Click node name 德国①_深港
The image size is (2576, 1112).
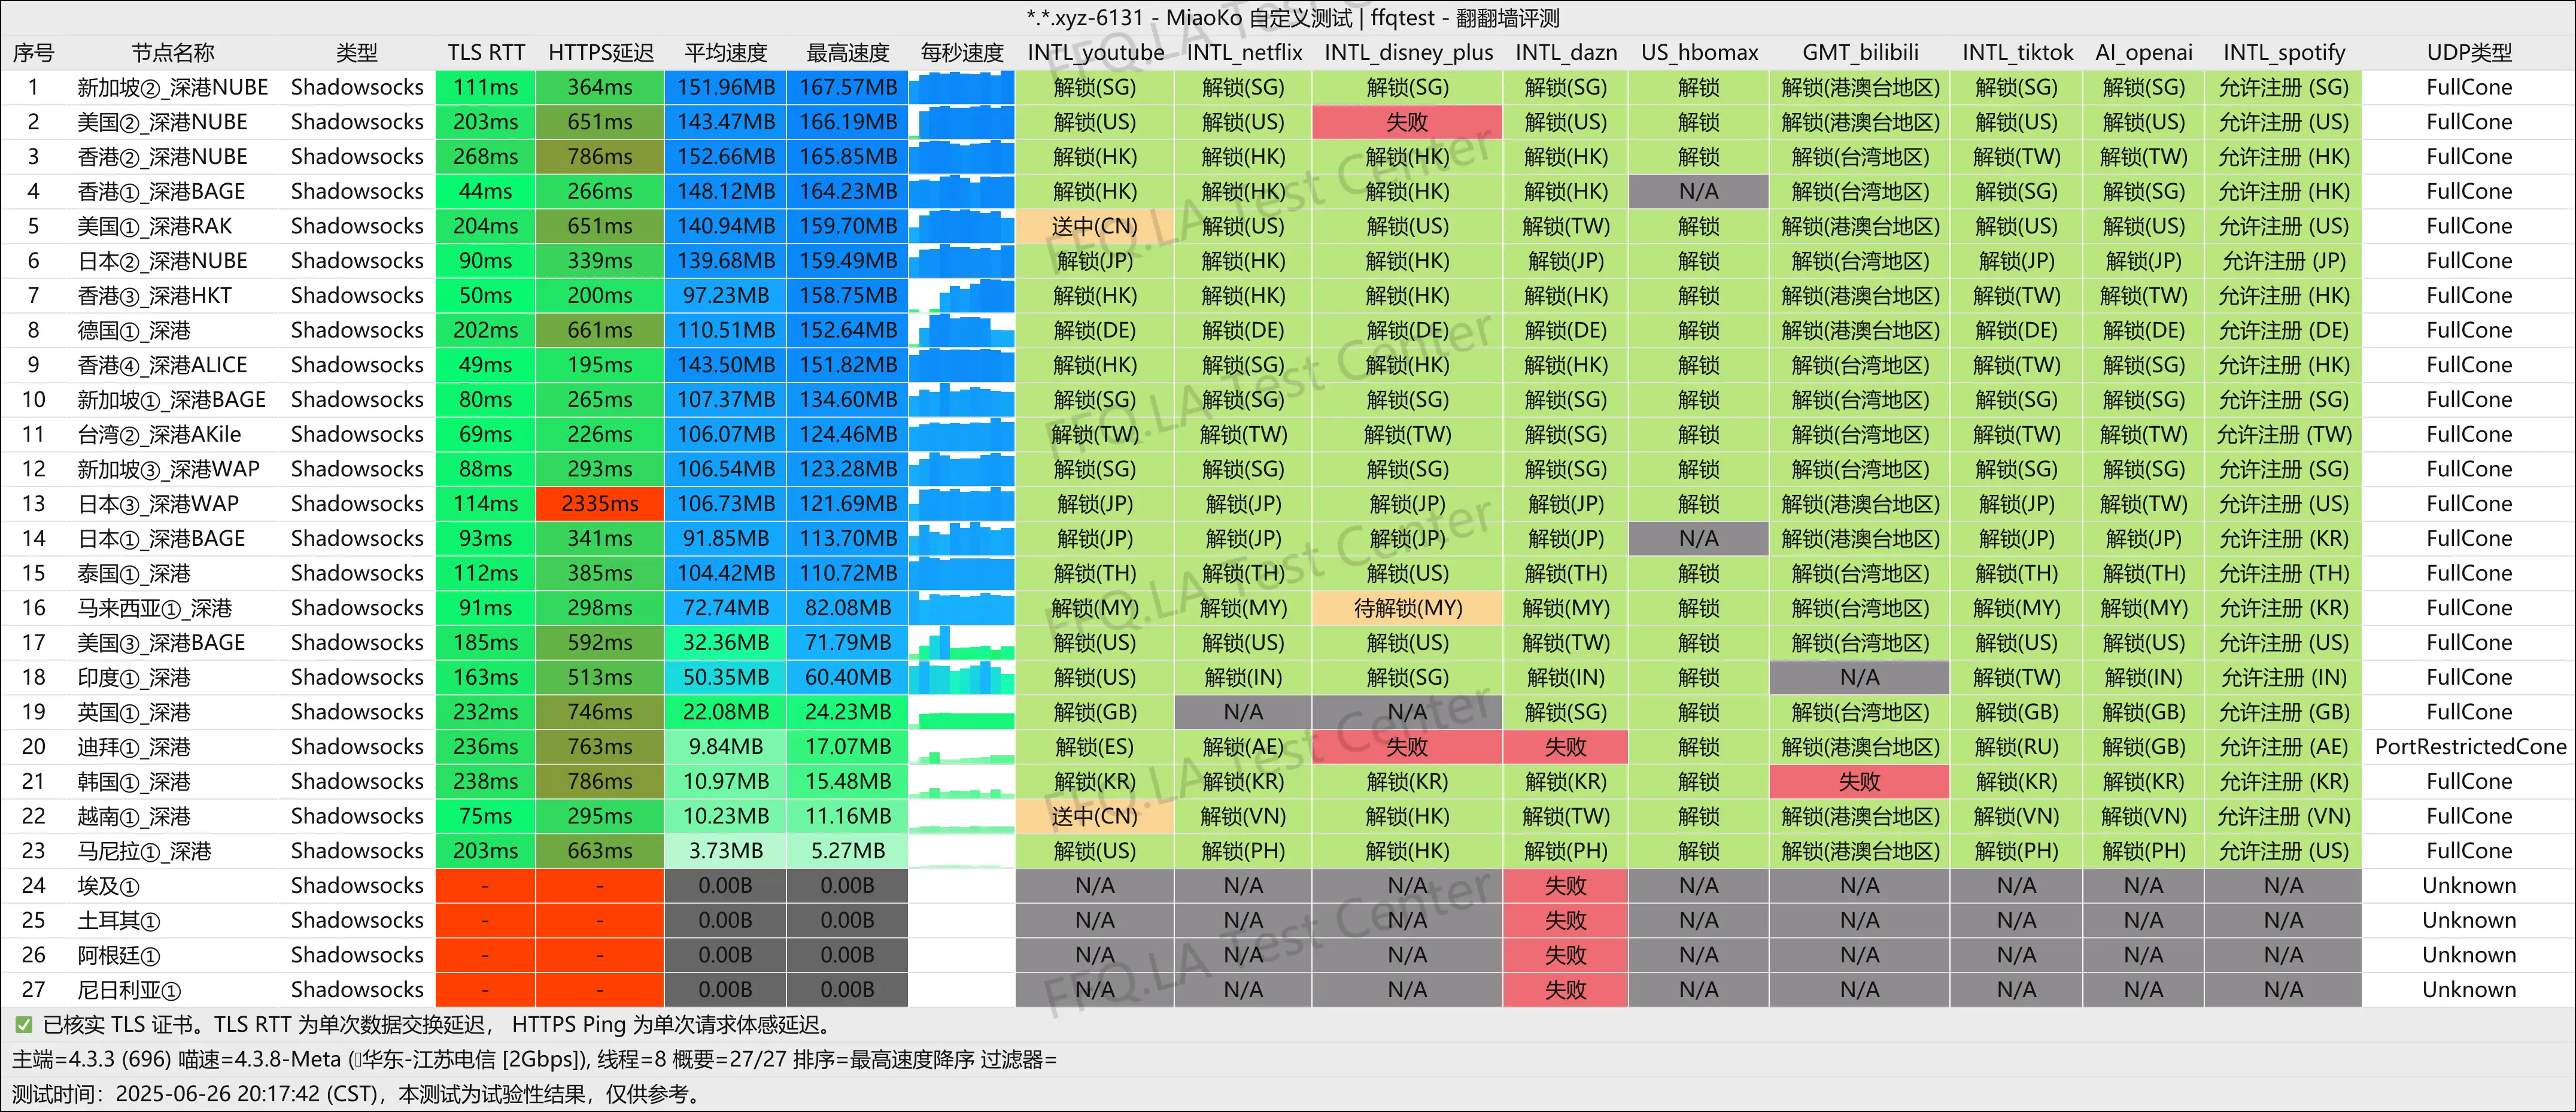(134, 331)
